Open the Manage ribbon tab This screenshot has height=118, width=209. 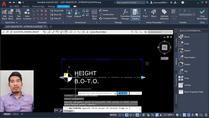coord(52,6)
